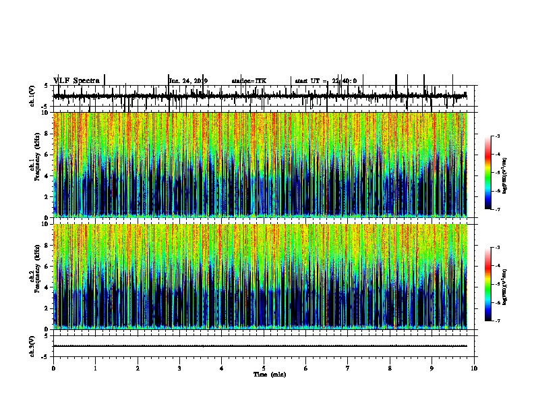The image size is (534, 413).
Task: Click the "ch.3(V)" waveform axis label
Action: [x=32, y=346]
